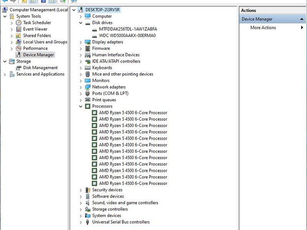Screen dimensions: 307x230
Task: Select the Universal Serial Bus controllers icon
Action: (x=87, y=222)
